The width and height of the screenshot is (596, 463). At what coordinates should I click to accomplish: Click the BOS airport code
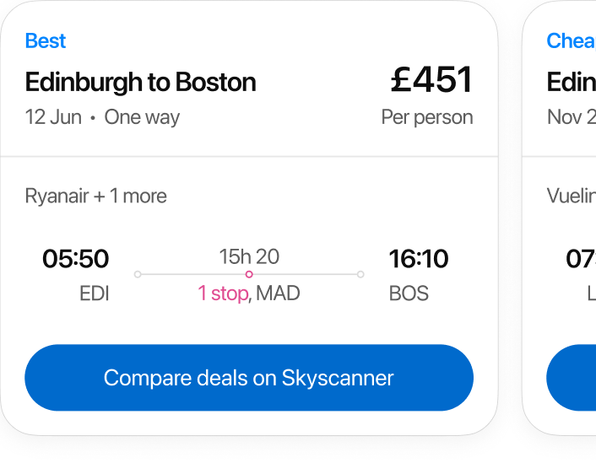point(409,293)
